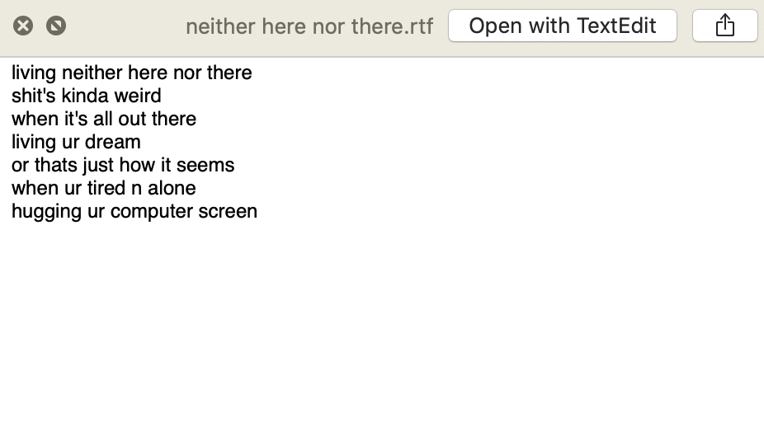Viewport: 764px width, 427px height.
Task: Enter full screen with the crossed-circle icon
Action: tap(56, 26)
